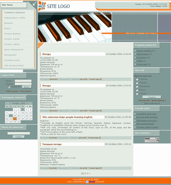
Task: Submit poll with the Оценить button
Action: click(x=152, y=97)
